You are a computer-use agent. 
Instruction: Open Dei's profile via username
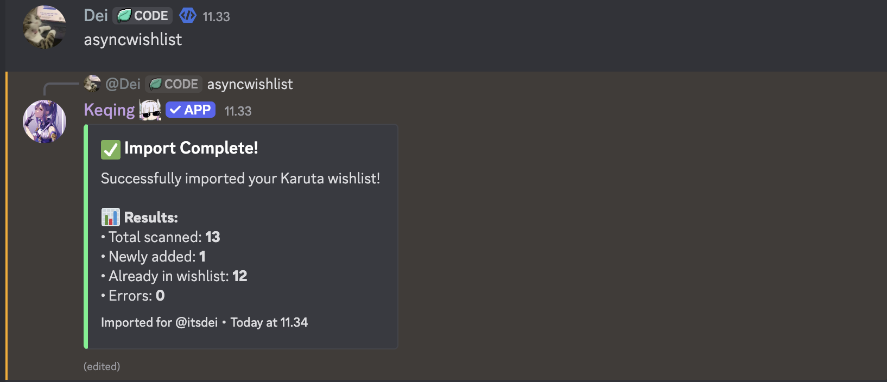96,16
